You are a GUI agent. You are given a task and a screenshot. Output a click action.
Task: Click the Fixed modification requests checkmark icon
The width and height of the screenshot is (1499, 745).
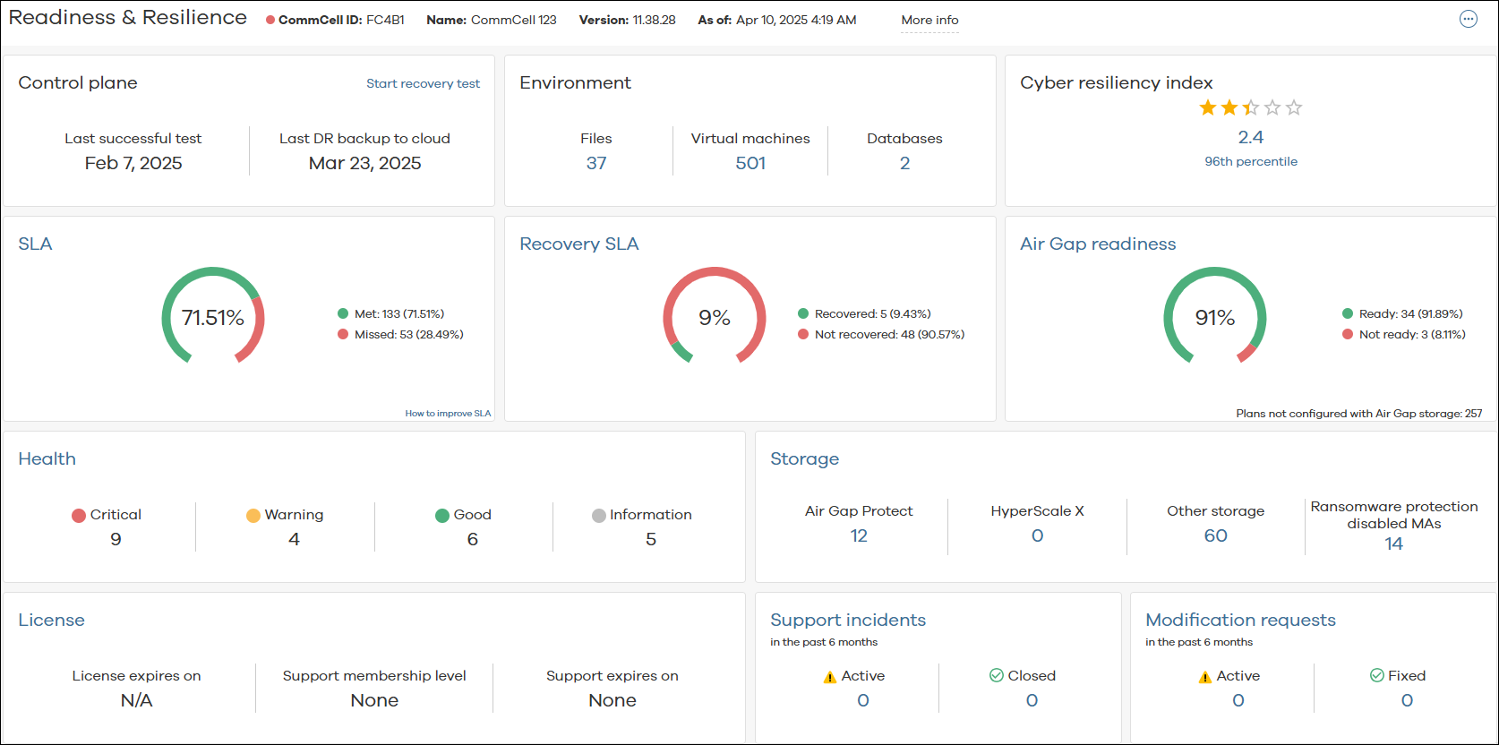(1376, 675)
